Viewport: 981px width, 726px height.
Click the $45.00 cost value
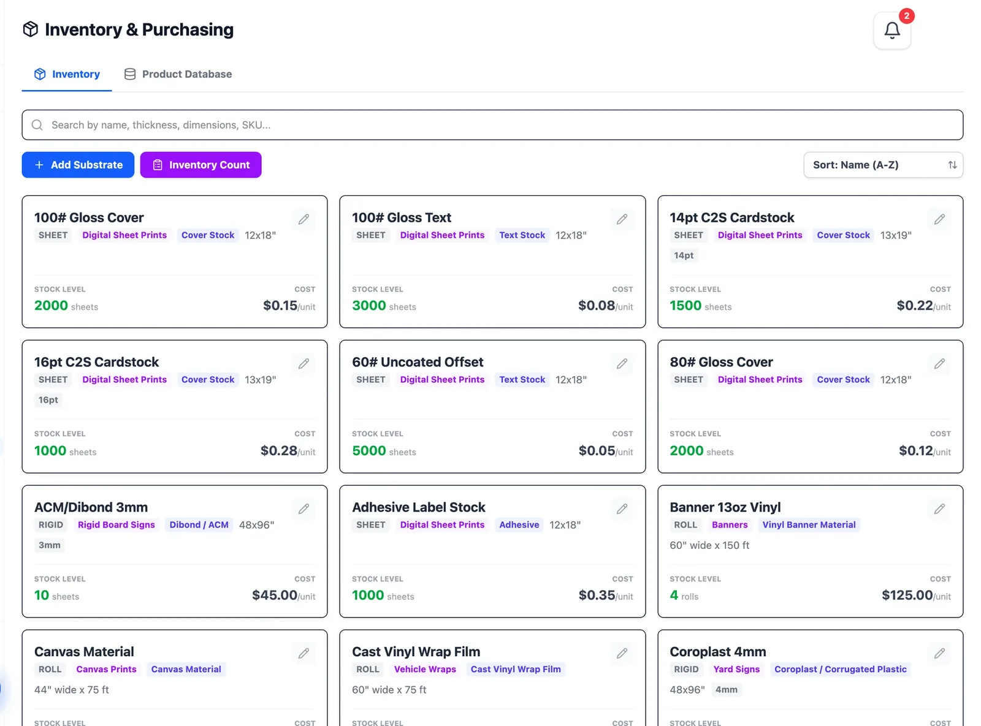coord(275,595)
